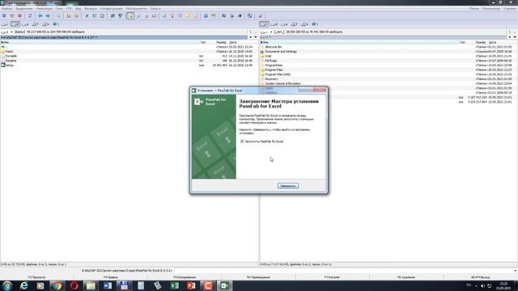Click the 'F5 Копирование' button
Viewport: 518px width, 291px height.
click(185, 277)
